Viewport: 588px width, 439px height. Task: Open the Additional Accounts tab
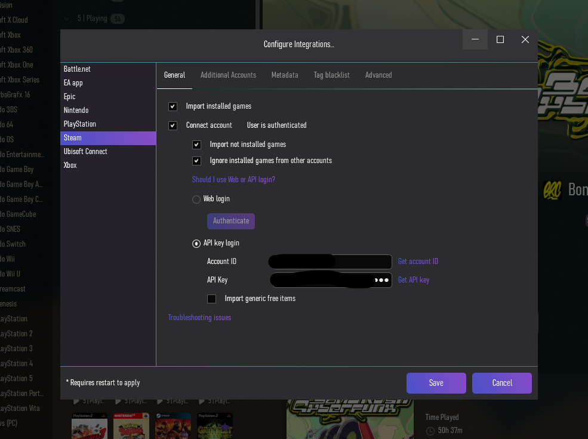tap(228, 75)
